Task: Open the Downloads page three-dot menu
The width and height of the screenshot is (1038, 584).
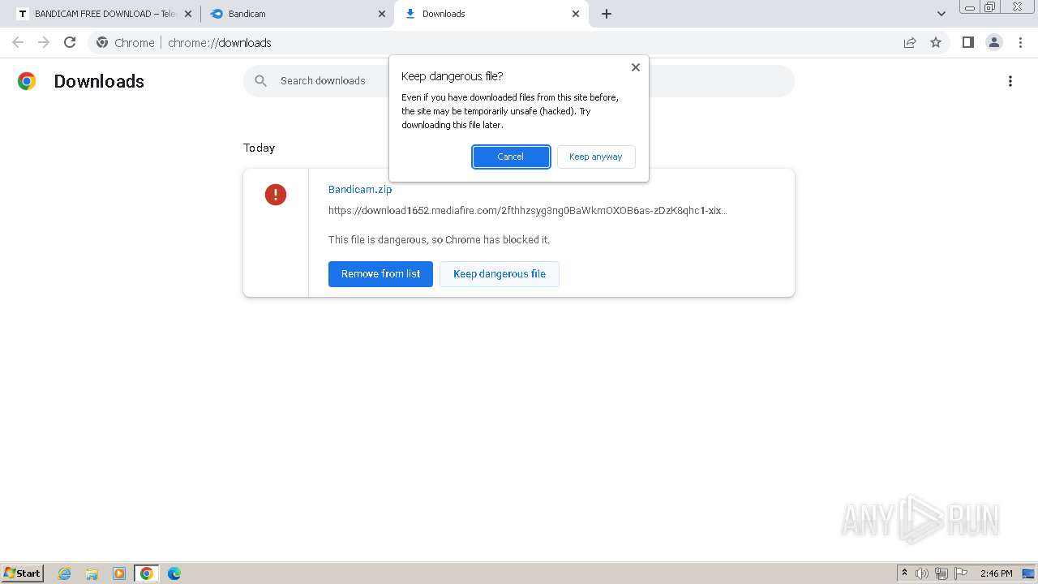Action: click(1010, 81)
